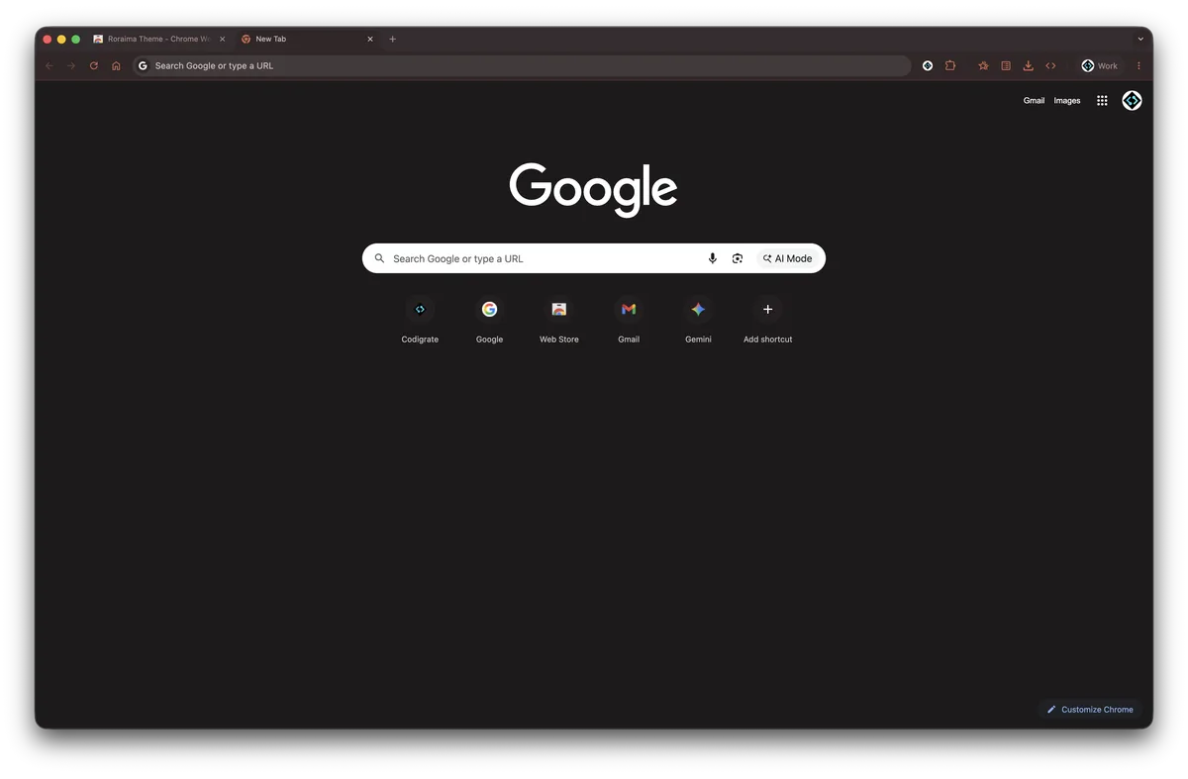Open the Extensions puzzle menu
The height and width of the screenshot is (779, 1188).
(950, 66)
